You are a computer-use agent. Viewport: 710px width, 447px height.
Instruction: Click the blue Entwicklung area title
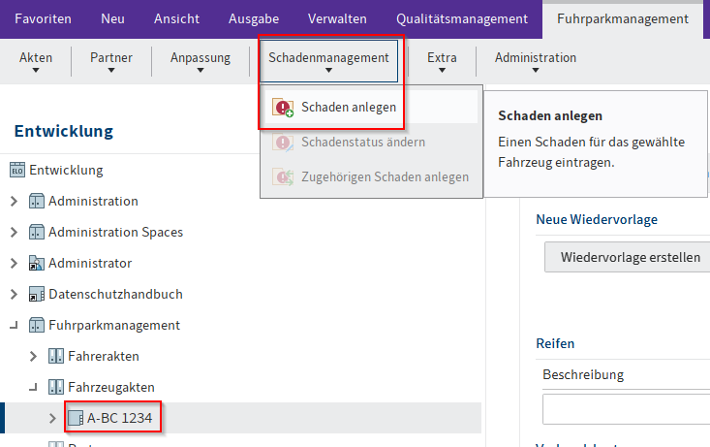click(64, 131)
